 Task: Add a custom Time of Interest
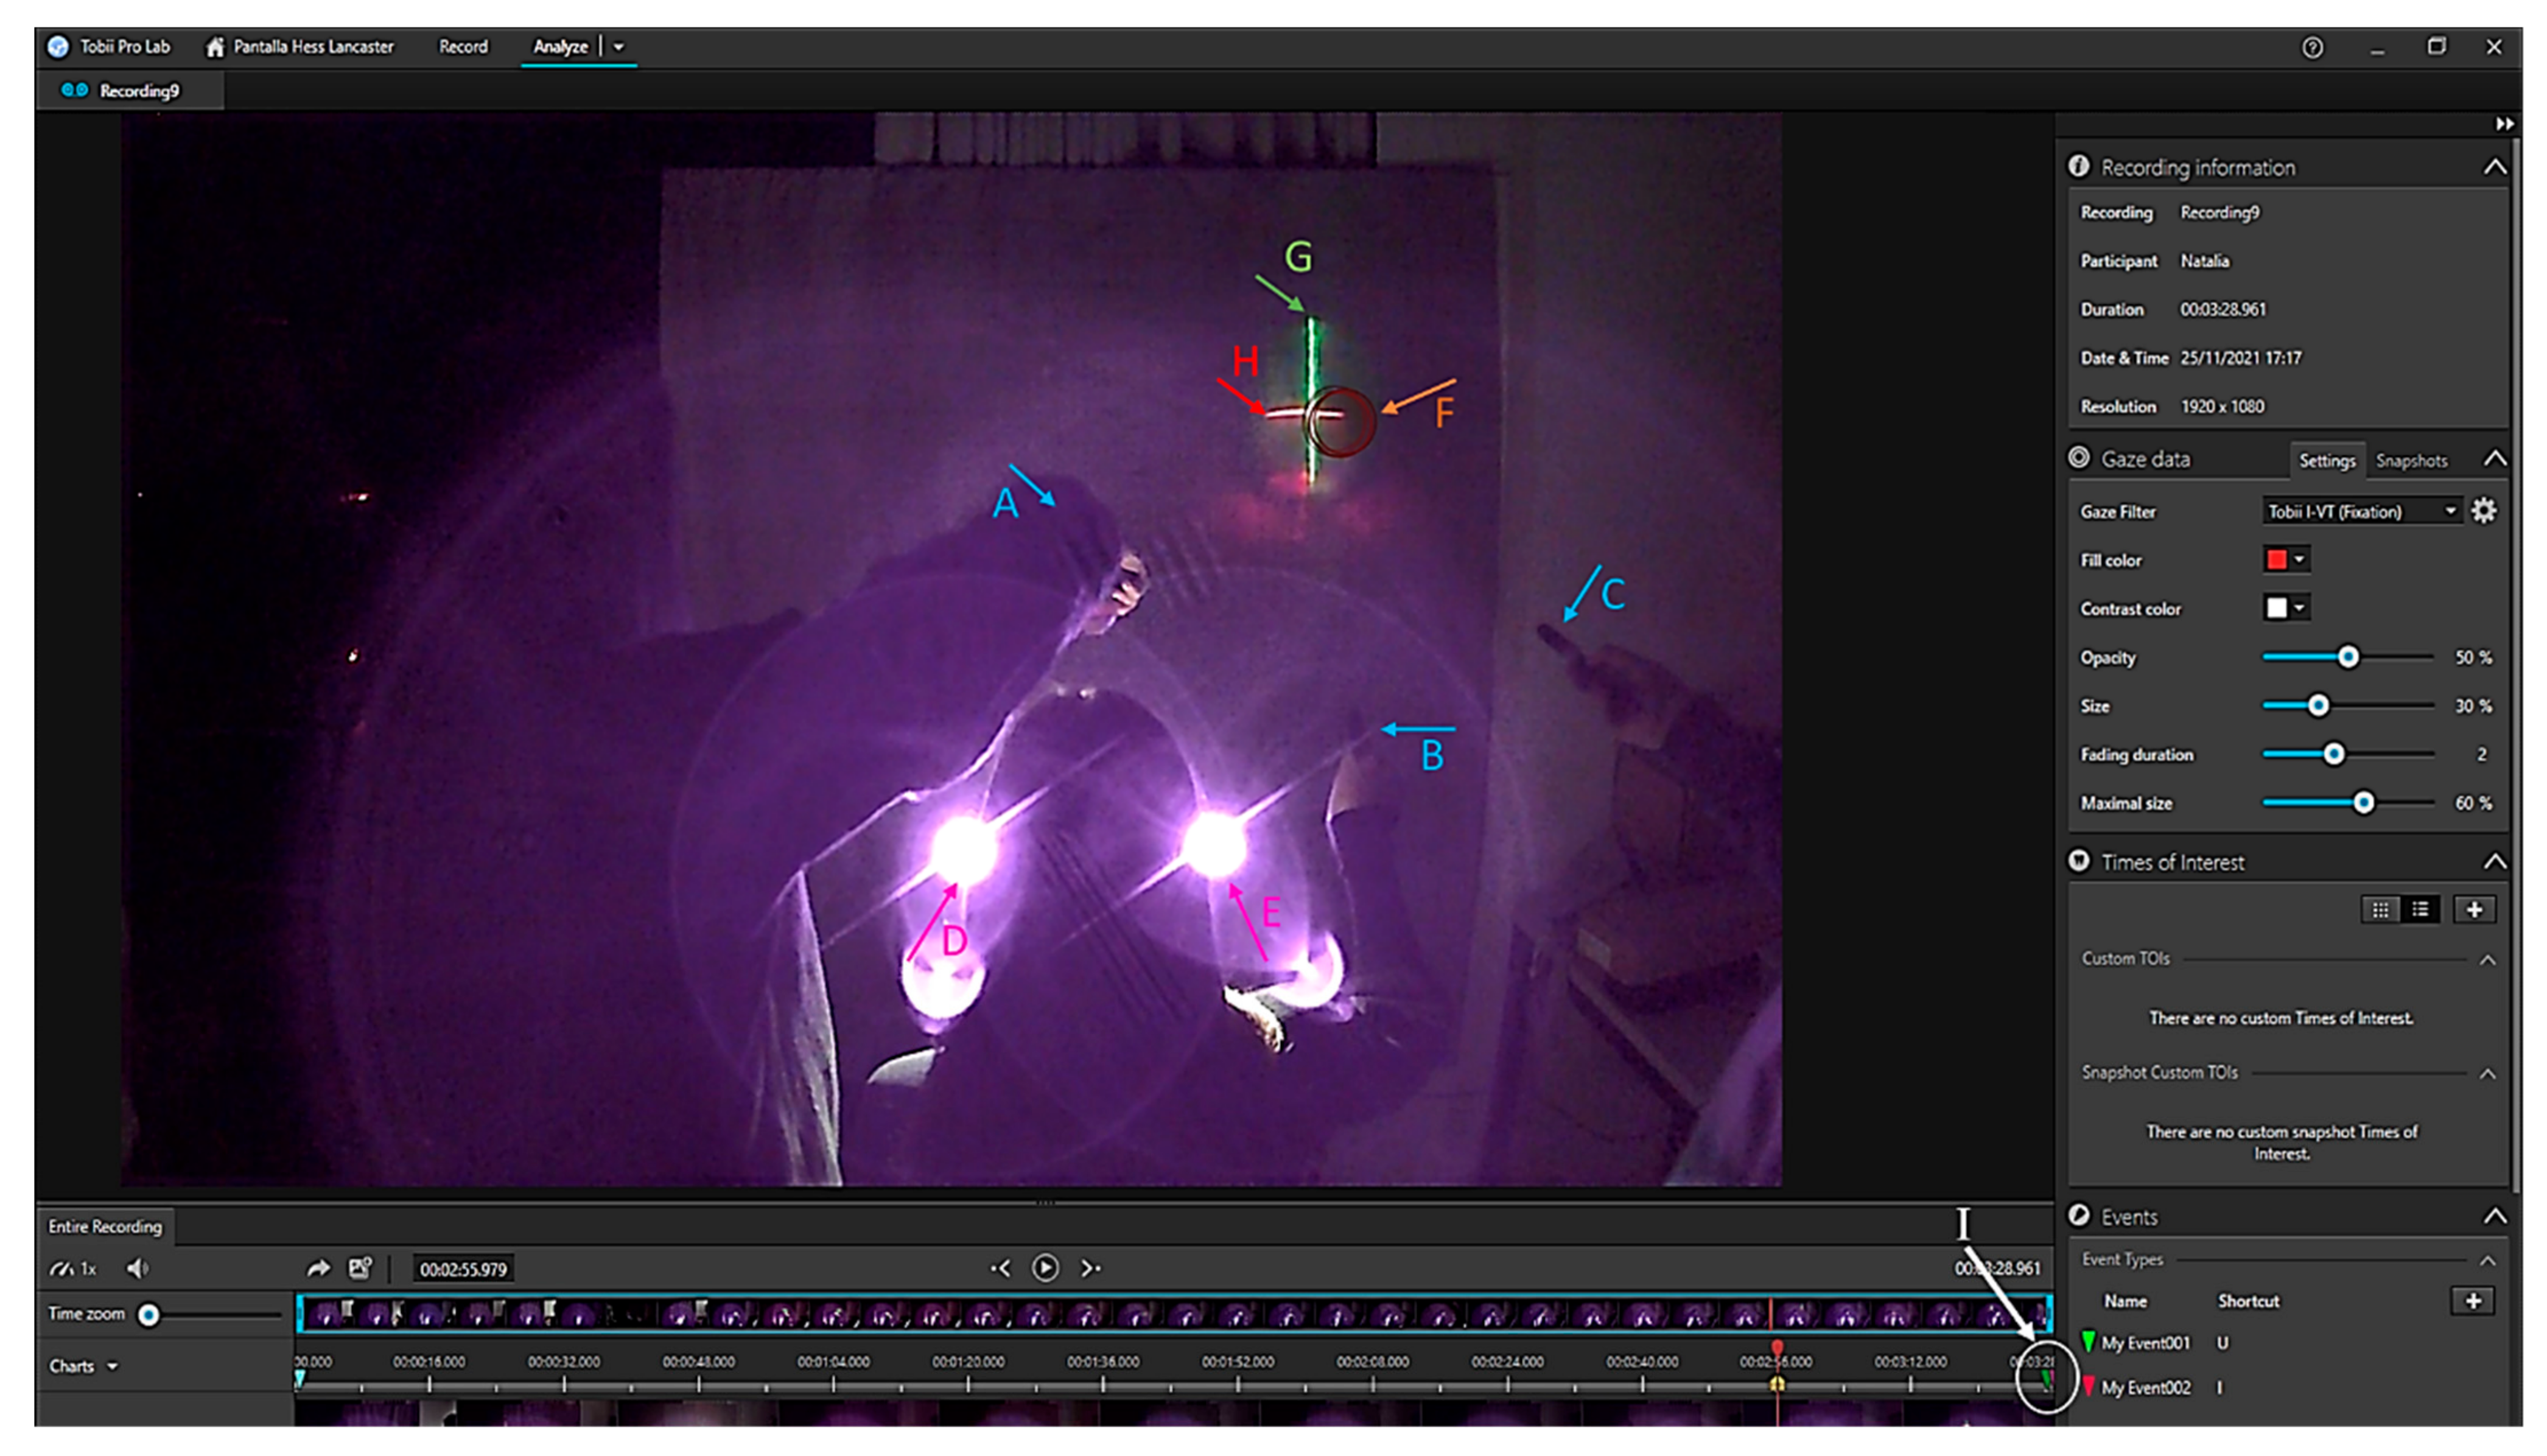point(2474,909)
